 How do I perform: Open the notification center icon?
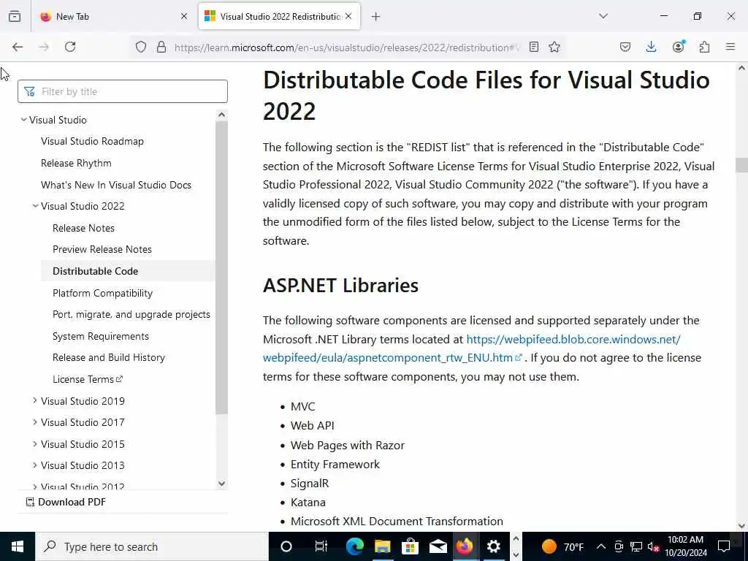point(724,546)
